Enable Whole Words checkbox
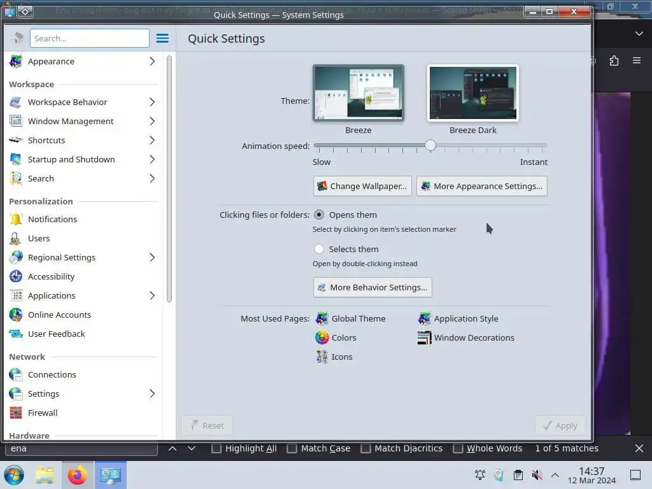This screenshot has width=652, height=489. point(458,448)
